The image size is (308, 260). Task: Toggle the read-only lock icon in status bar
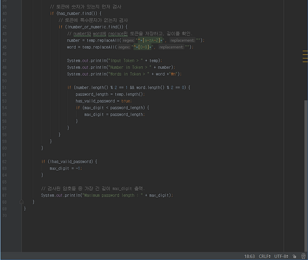point(294,256)
